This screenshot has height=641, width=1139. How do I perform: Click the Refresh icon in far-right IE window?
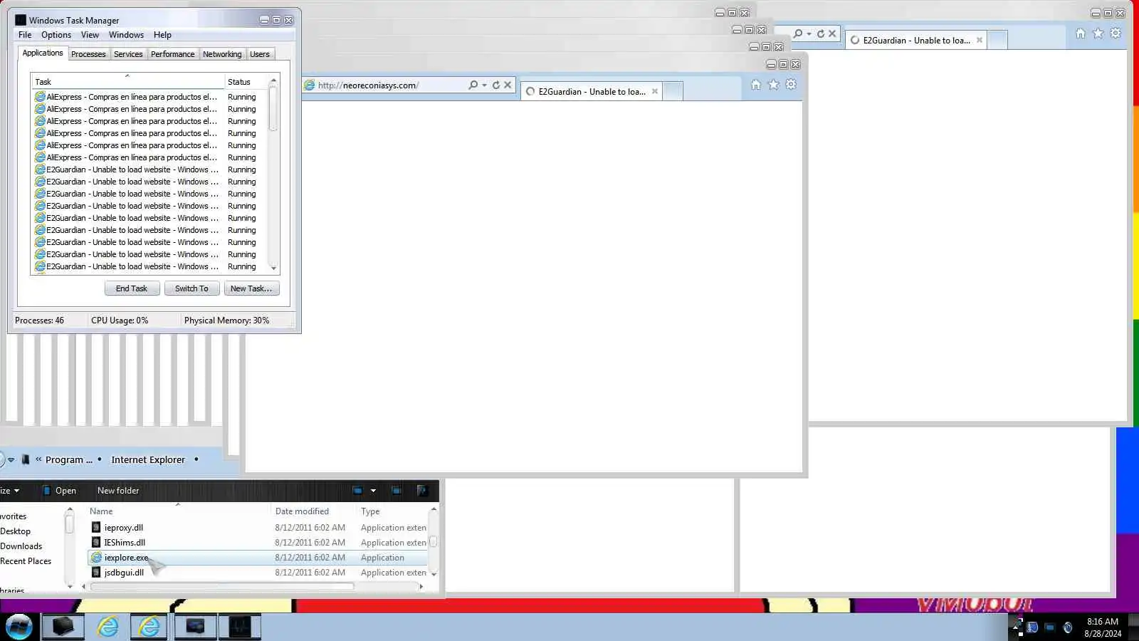(821, 33)
